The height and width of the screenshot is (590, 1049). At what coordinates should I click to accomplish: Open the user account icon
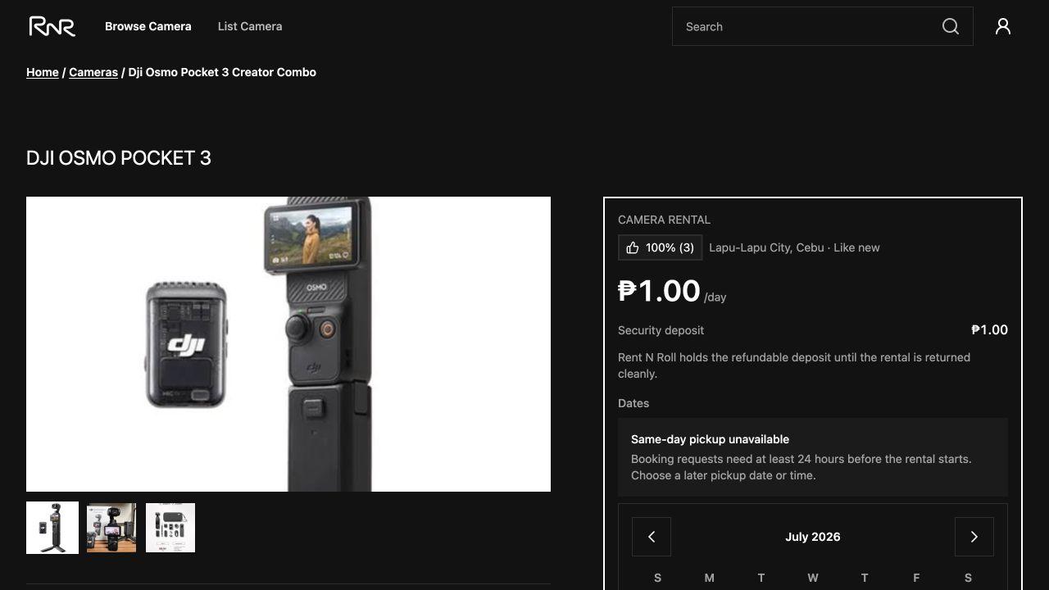[x=1003, y=26]
